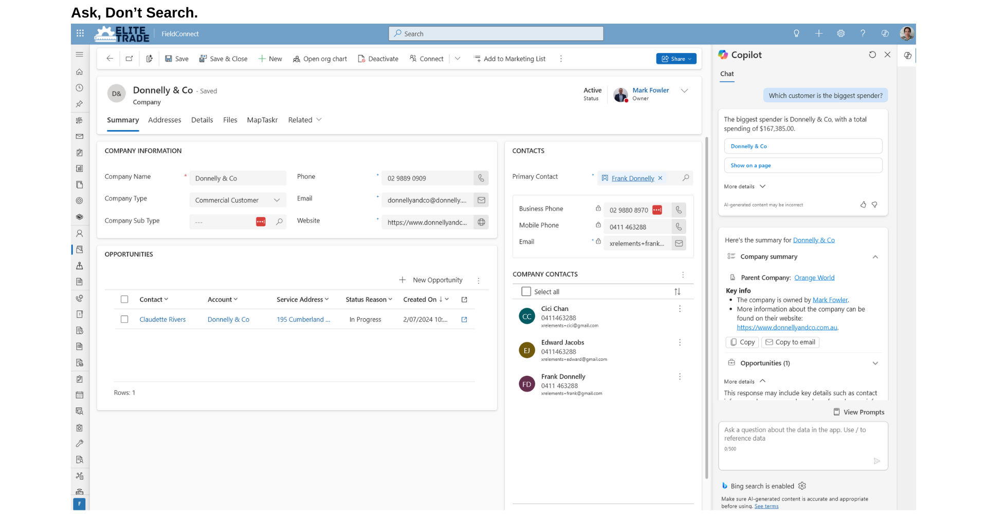This screenshot has width=987, height=514.
Task: Open the Frank Donnelly primary contact link
Action: point(633,178)
